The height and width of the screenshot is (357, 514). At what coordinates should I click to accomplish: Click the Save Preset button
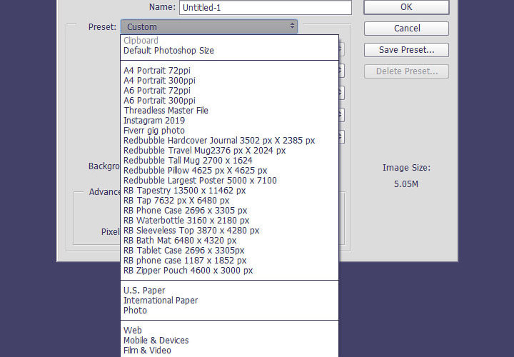406,50
